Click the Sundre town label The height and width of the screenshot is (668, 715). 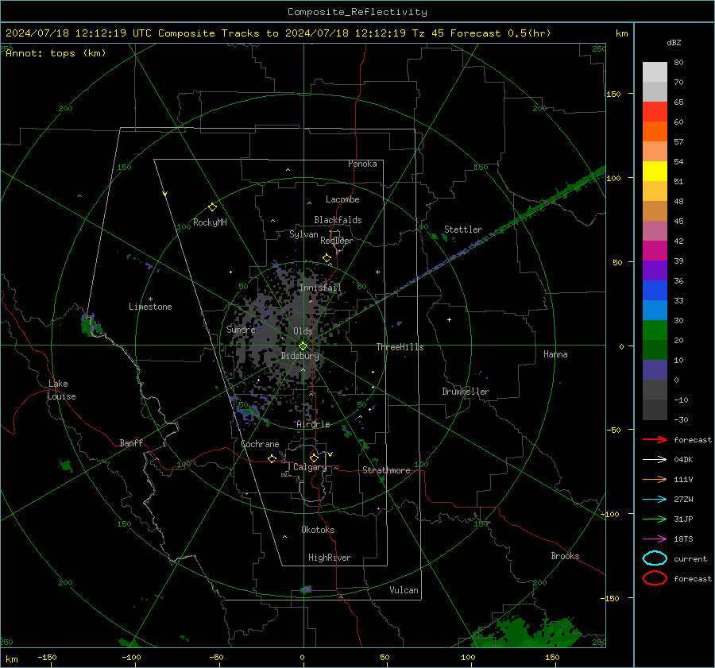(x=241, y=330)
